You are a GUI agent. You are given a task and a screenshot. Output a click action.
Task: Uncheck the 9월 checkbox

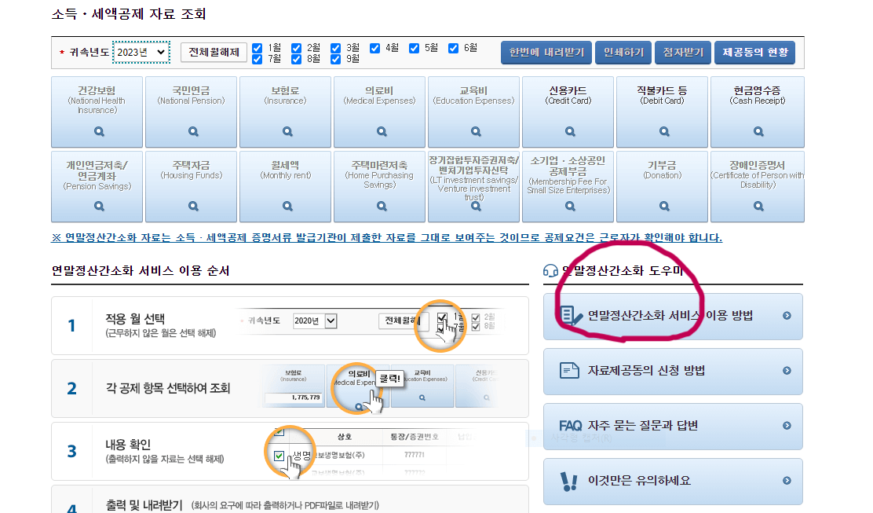pos(335,59)
